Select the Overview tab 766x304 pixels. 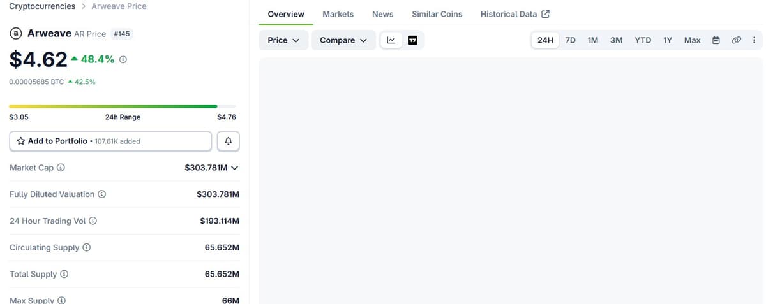[286, 14]
